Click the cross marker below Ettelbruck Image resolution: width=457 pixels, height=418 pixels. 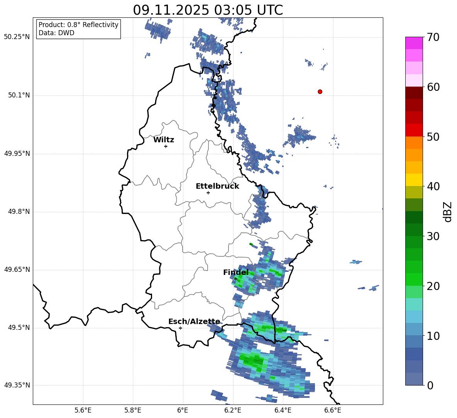[x=208, y=193]
